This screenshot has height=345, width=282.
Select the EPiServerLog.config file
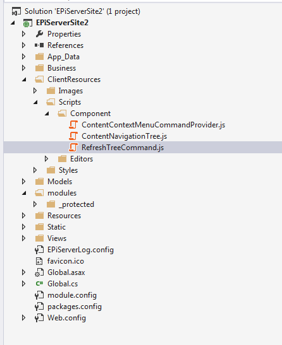tap(80, 250)
